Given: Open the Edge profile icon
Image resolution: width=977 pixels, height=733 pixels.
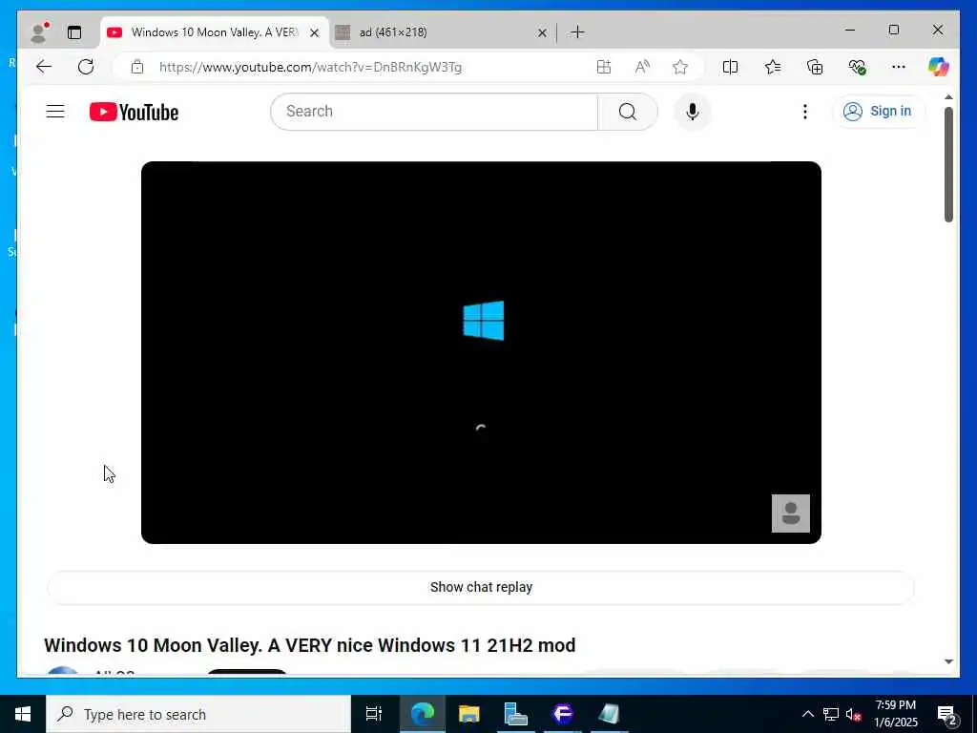Looking at the screenshot, I should [x=40, y=31].
